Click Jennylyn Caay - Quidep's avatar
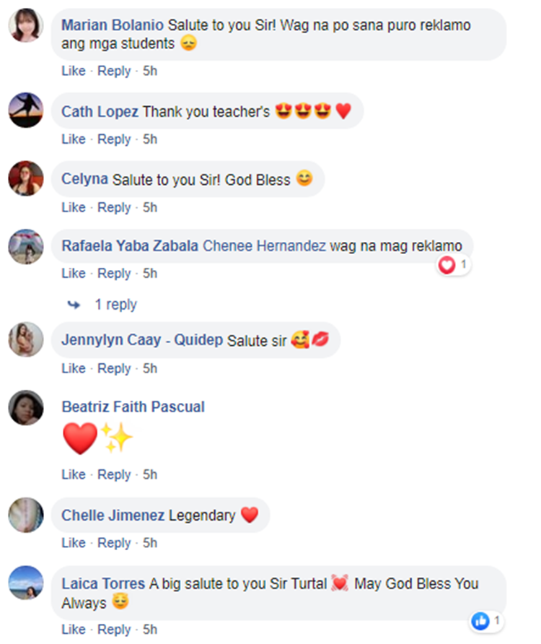 click(x=26, y=339)
